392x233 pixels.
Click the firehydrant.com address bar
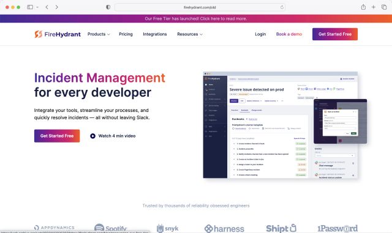point(200,7)
